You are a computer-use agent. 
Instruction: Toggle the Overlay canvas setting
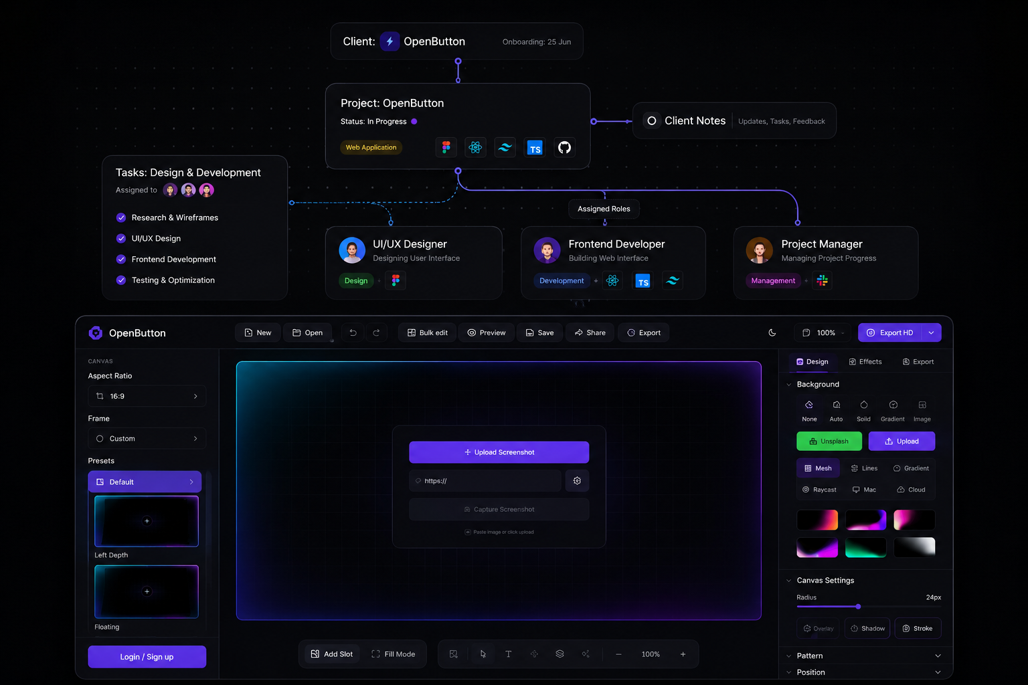[x=819, y=628]
